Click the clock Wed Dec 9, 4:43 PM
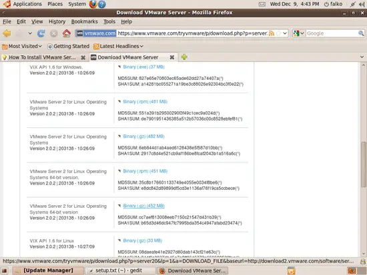The width and height of the screenshot is (367, 275). tap(294, 4)
